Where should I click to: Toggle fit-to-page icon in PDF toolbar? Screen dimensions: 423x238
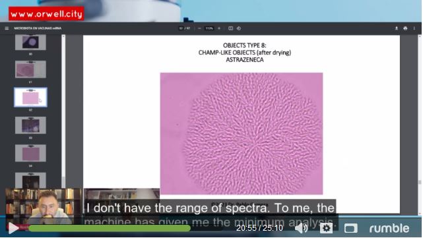click(231, 28)
